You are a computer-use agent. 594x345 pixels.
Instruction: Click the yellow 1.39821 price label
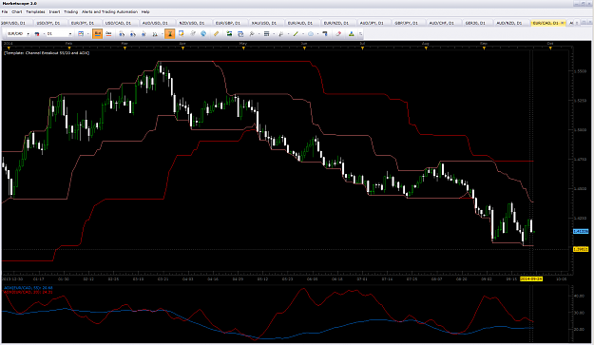(581, 249)
